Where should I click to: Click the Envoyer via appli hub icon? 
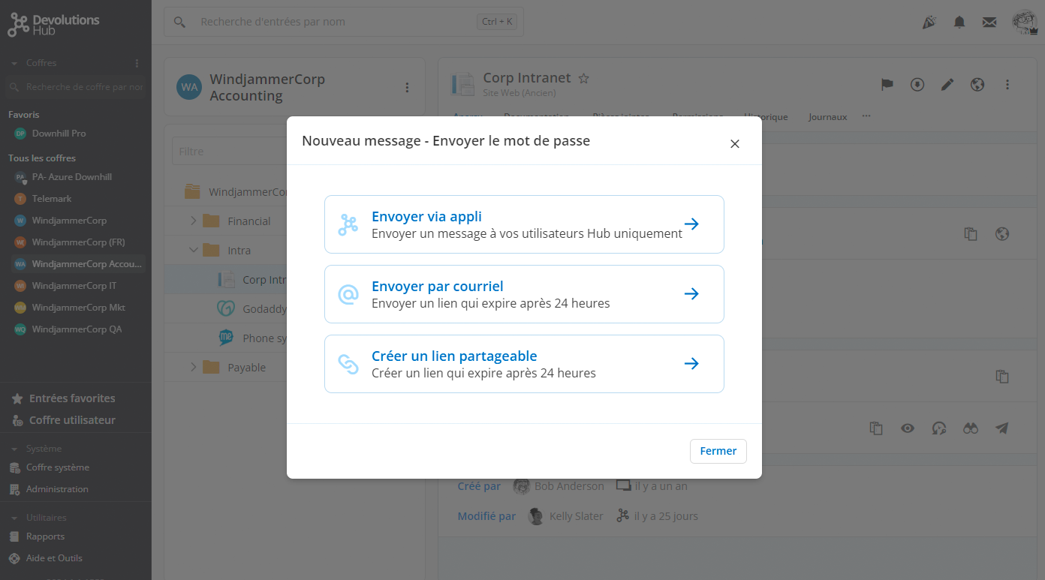pyautogui.click(x=348, y=225)
